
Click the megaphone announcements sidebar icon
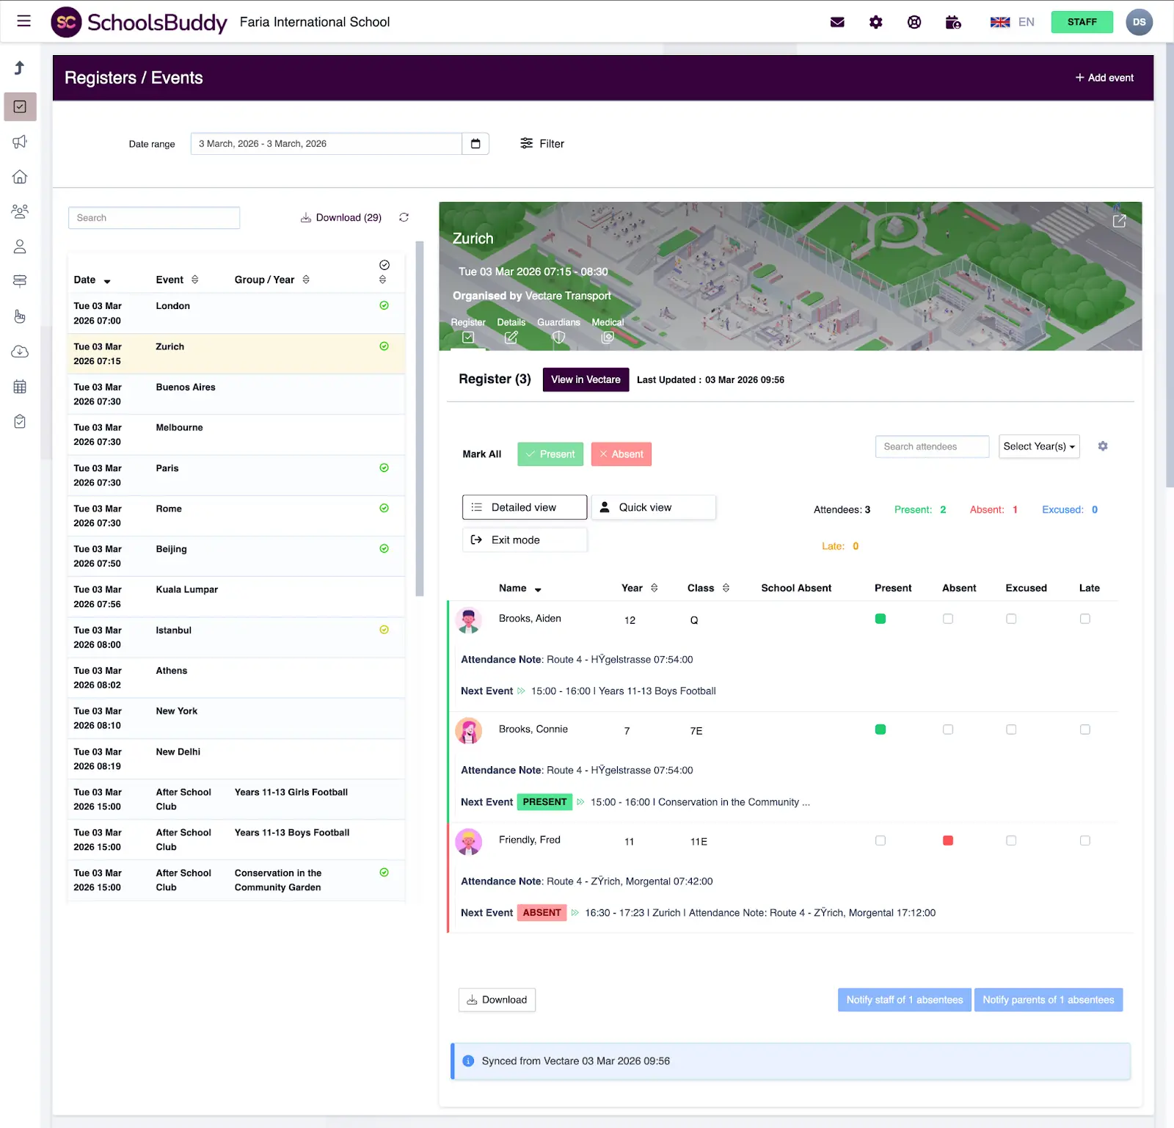pyautogui.click(x=20, y=142)
